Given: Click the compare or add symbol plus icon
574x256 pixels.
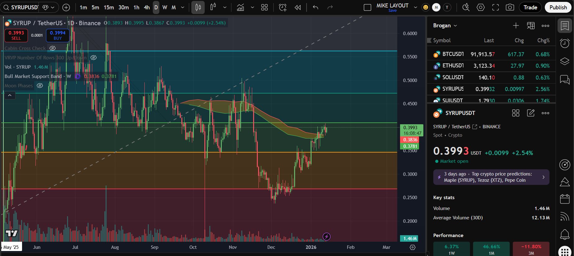Looking at the screenshot, I should [66, 7].
